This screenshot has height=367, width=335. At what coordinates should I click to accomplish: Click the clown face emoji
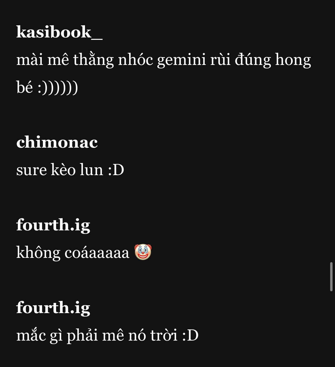coord(143,252)
